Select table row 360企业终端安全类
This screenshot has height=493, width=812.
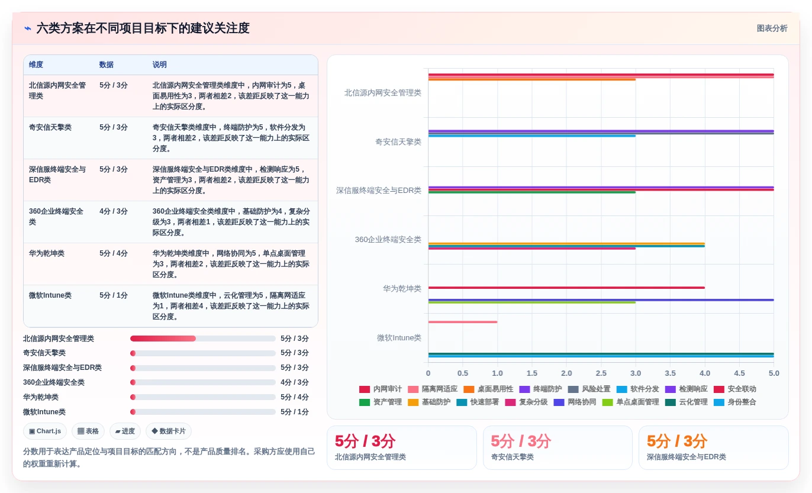(170, 222)
